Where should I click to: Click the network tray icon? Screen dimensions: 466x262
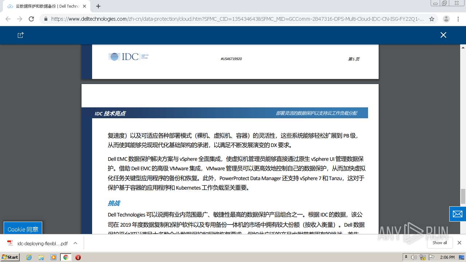pyautogui.click(x=423, y=257)
